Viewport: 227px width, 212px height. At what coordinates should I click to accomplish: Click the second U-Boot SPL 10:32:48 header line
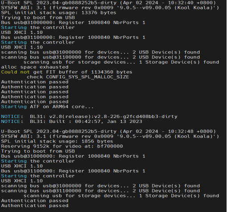[x=109, y=131]
